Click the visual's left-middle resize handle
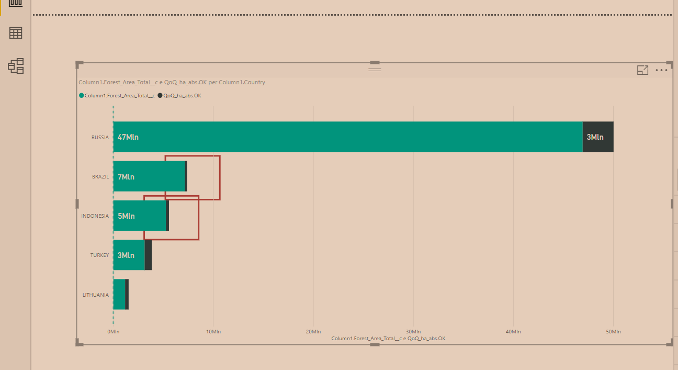Screen dimensions: 678x370 coord(77,203)
